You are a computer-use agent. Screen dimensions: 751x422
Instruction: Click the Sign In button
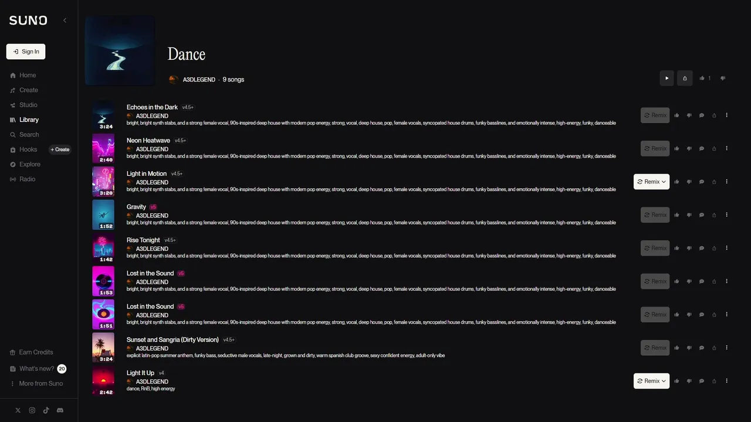(x=26, y=52)
